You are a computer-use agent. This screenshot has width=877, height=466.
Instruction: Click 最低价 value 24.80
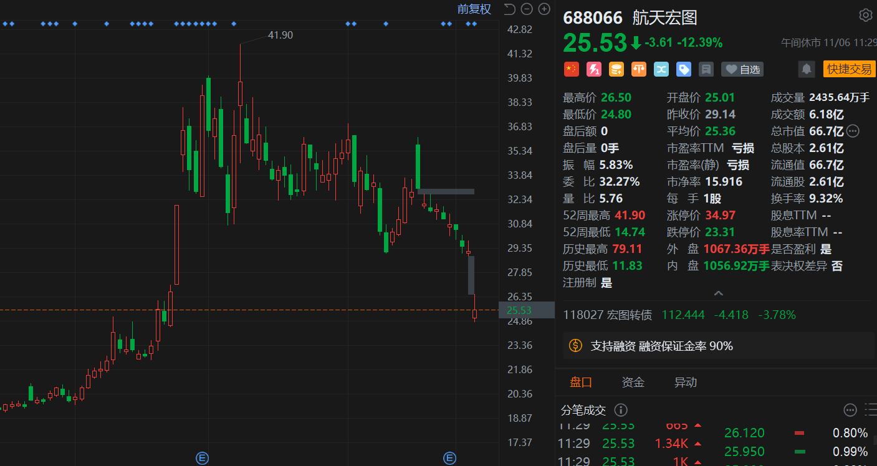coord(616,114)
